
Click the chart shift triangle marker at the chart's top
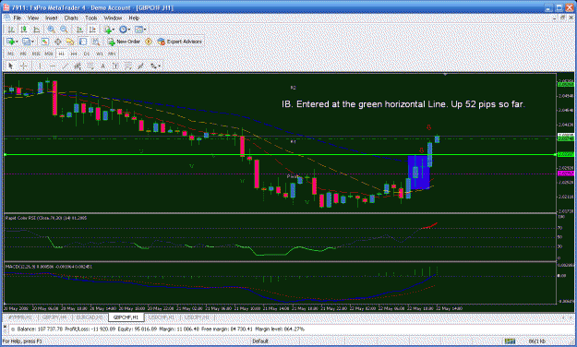tap(445, 75)
